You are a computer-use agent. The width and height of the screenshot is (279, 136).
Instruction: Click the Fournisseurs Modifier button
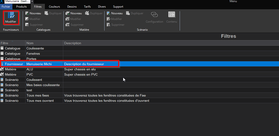point(11,18)
